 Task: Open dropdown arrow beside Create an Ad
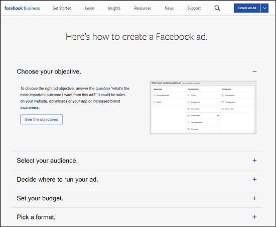[264, 8]
